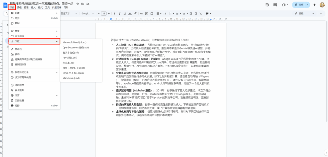Open the text color picker

(130, 13)
